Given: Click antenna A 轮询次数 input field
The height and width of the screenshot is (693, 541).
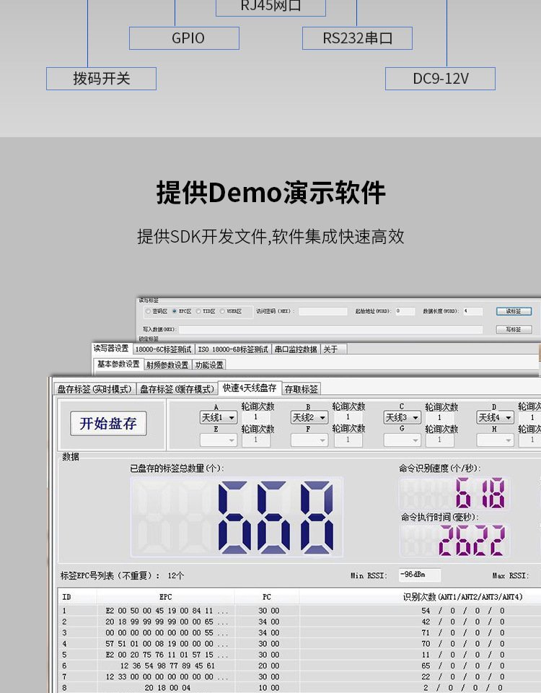Looking at the screenshot, I should pyautogui.click(x=256, y=417).
